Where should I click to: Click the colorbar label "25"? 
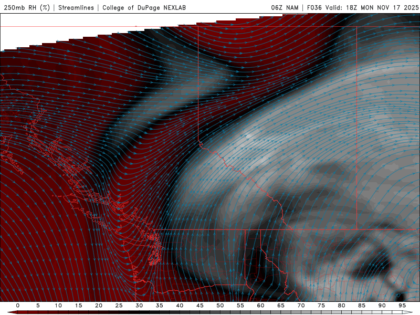119,306
